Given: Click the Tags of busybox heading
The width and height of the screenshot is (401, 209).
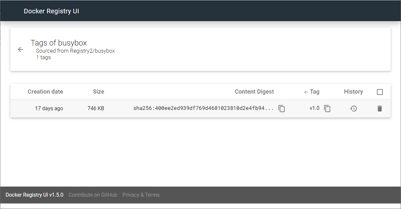Looking at the screenshot, I should tap(59, 43).
